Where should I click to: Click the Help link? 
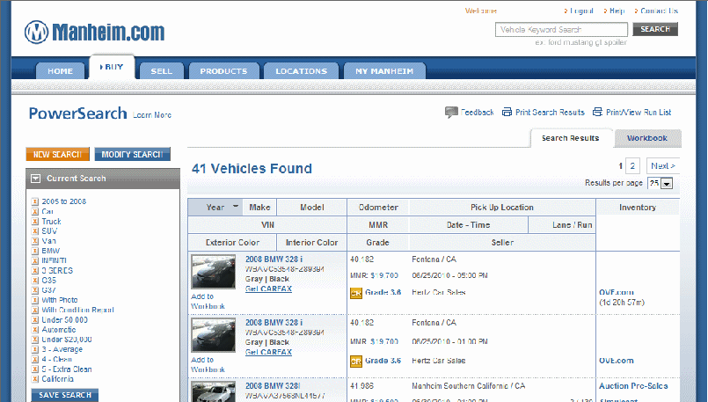click(617, 11)
